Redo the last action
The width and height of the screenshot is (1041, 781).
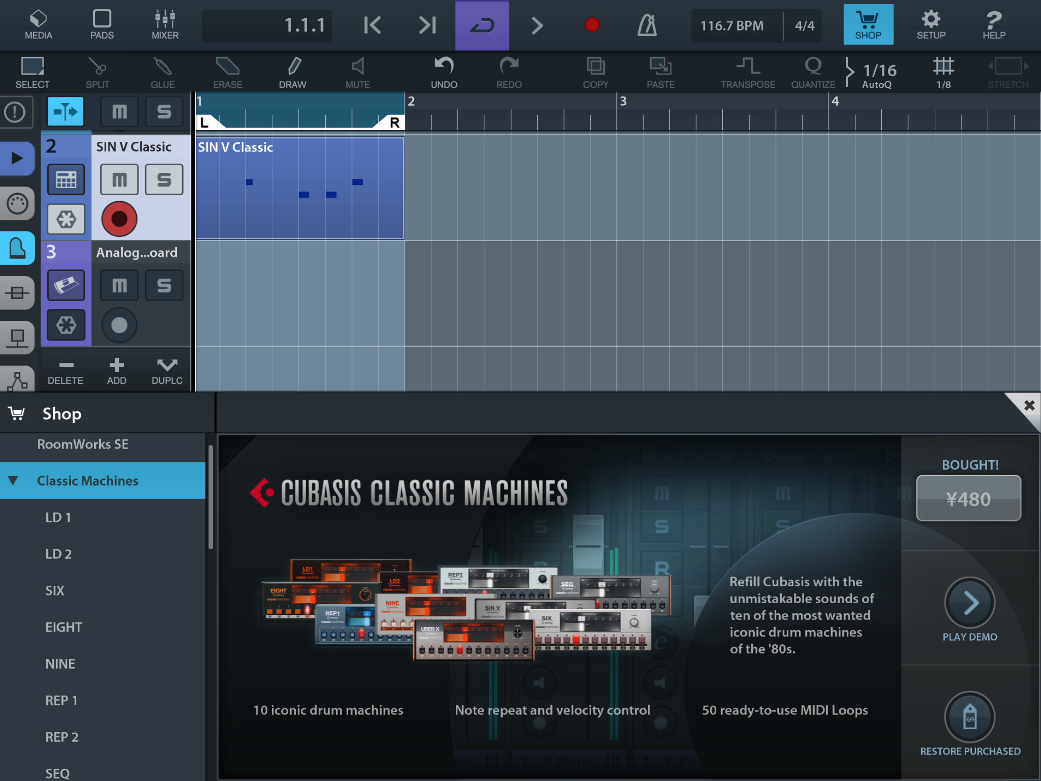pos(509,73)
